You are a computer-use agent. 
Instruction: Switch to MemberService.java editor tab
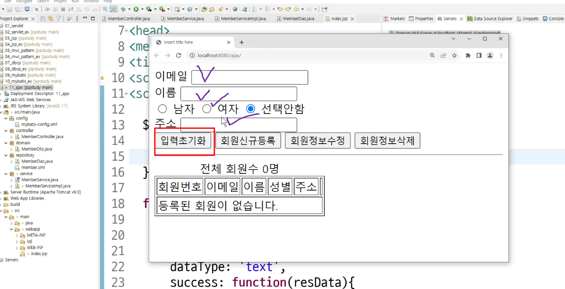click(182, 19)
